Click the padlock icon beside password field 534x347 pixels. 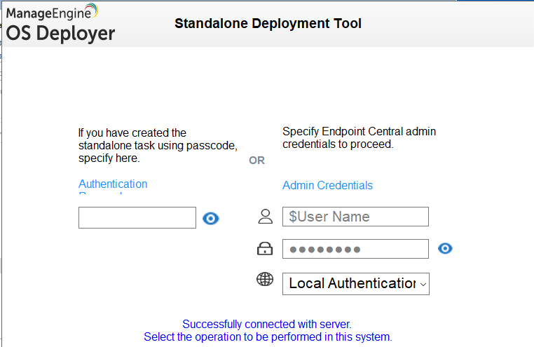point(265,248)
